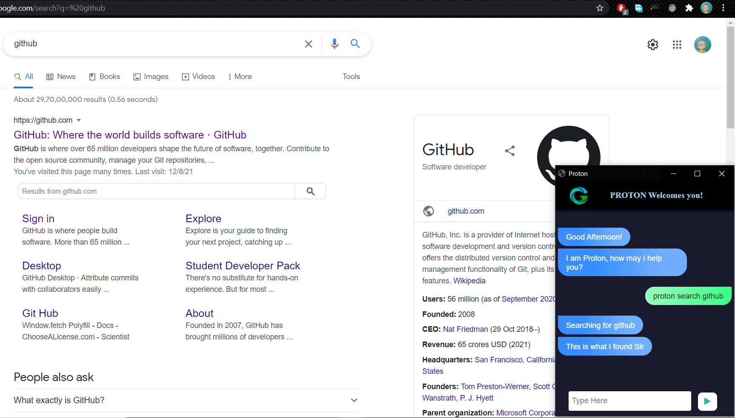Click the Proton logo in chat header

(579, 195)
